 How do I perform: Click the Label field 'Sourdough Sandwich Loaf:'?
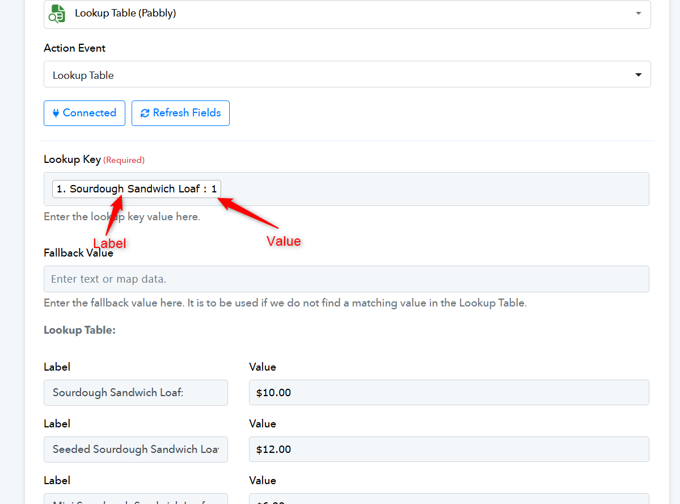pyautogui.click(x=136, y=393)
